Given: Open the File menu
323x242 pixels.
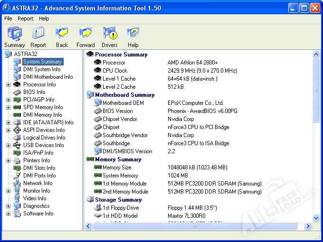Looking at the screenshot, I should tap(8, 19).
